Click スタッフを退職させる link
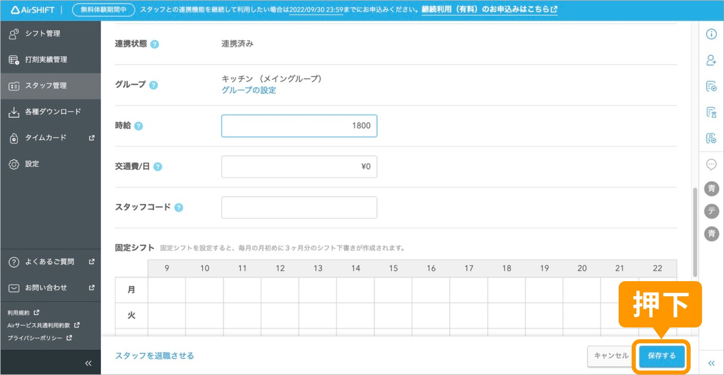Screen dimensions: 724x375 tap(155, 355)
